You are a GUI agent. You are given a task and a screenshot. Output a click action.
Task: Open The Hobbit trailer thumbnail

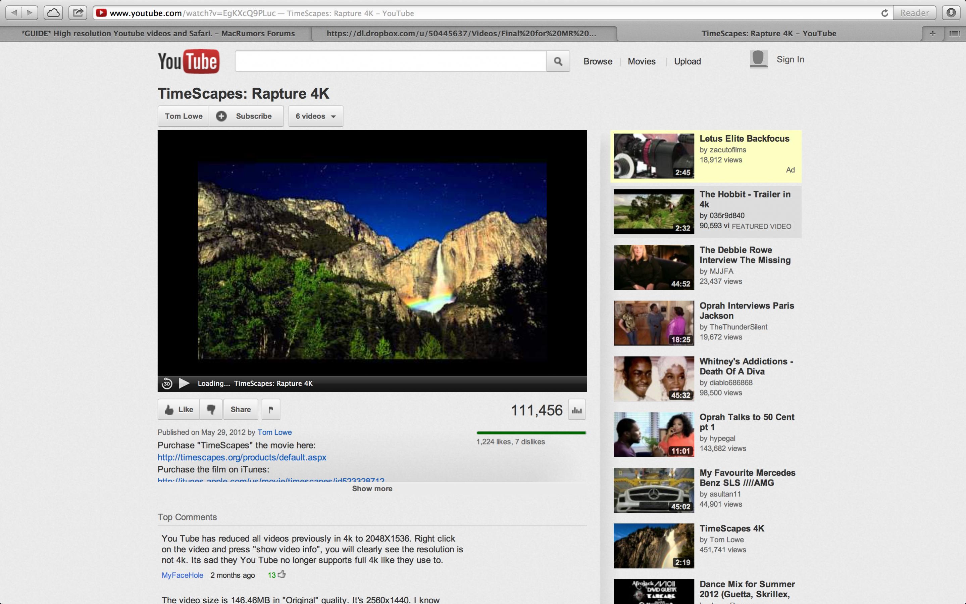[x=653, y=212]
